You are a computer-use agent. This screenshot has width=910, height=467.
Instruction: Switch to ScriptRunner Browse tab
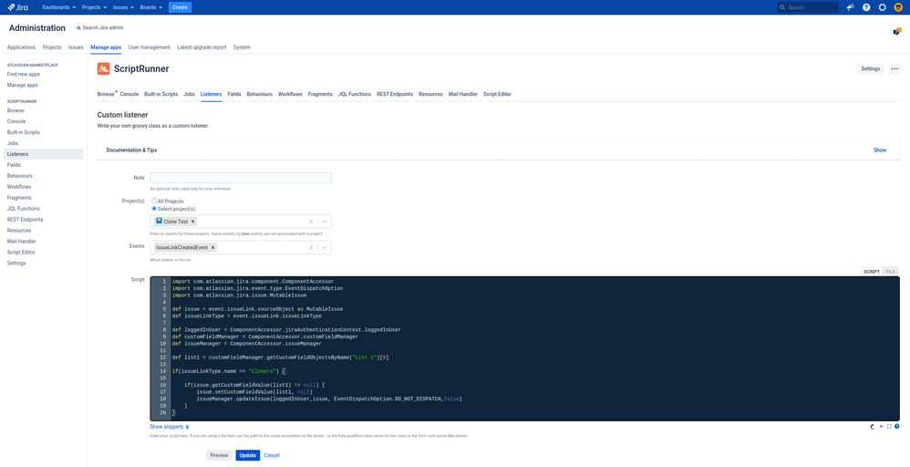pyautogui.click(x=106, y=94)
